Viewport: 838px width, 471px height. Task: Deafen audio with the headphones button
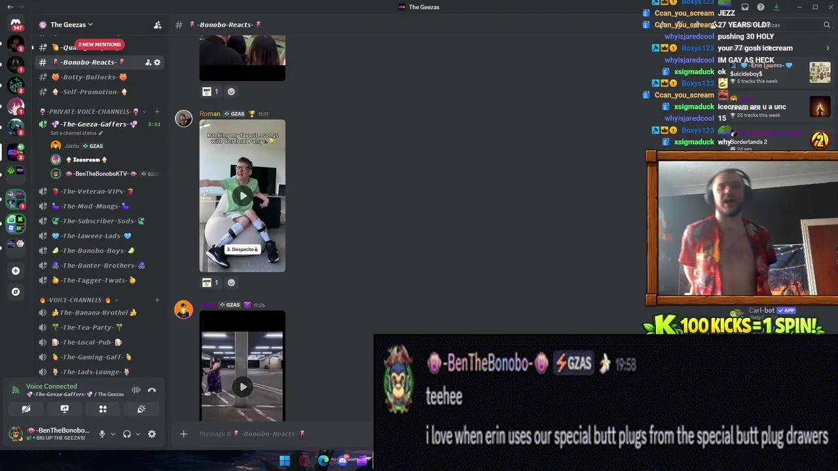[127, 434]
